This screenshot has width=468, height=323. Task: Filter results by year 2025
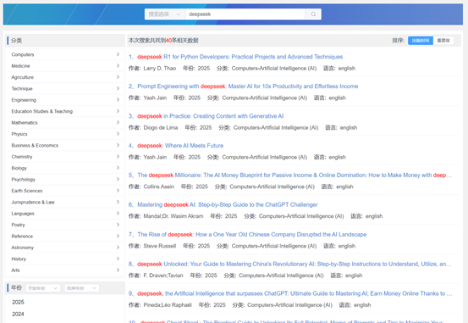[x=18, y=302]
